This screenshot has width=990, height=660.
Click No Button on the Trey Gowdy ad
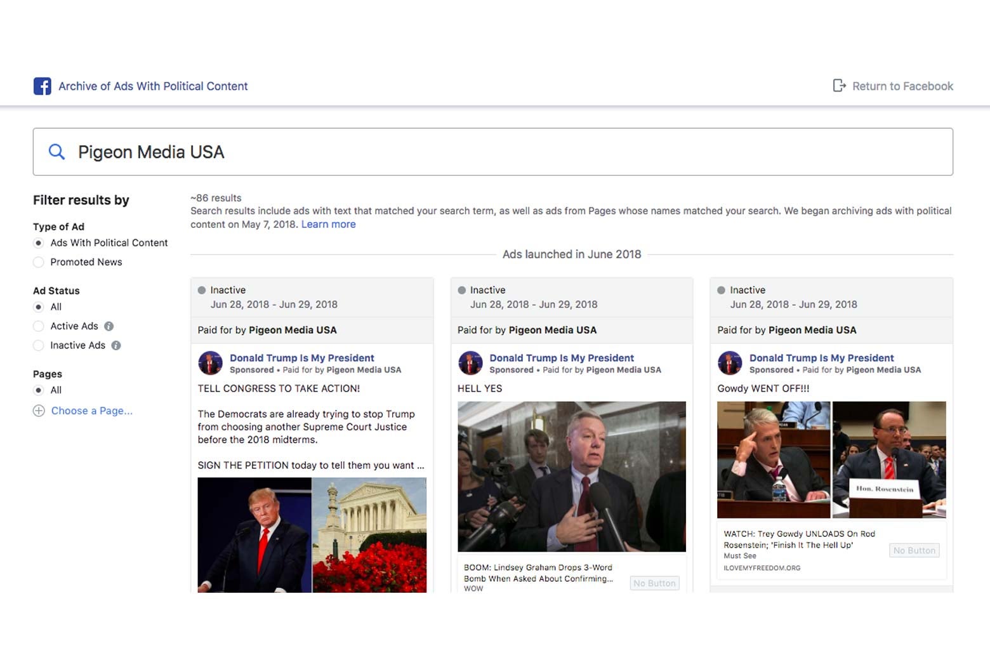914,550
